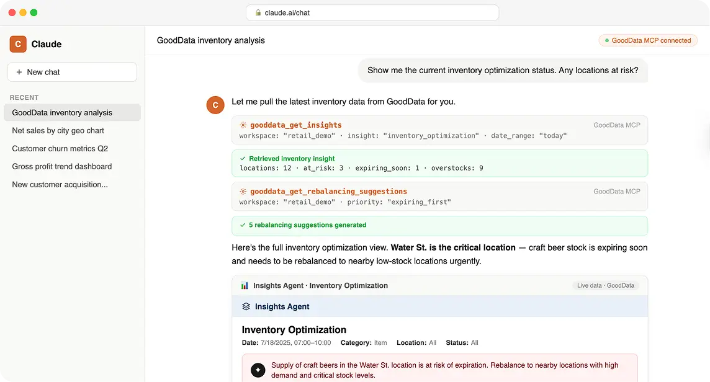This screenshot has width=710, height=382.
Task: Click the Claude wordmark in the sidebar
Action: (46, 44)
